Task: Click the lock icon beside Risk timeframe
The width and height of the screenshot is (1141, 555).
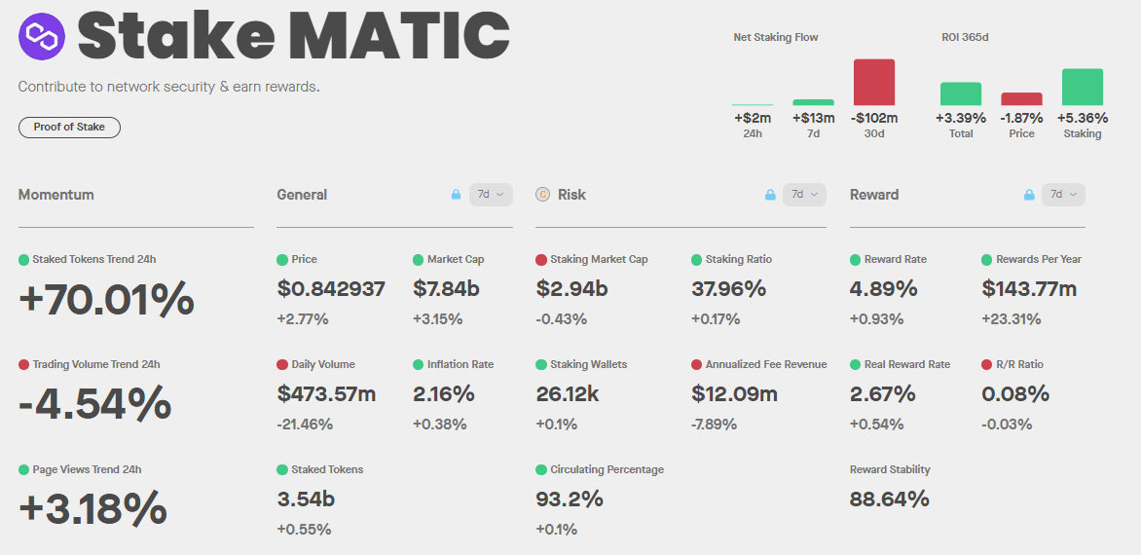Action: (770, 195)
